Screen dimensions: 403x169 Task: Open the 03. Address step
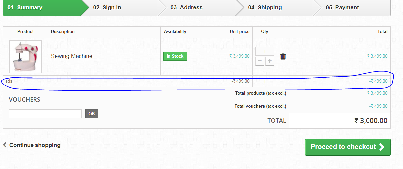[x=186, y=7]
